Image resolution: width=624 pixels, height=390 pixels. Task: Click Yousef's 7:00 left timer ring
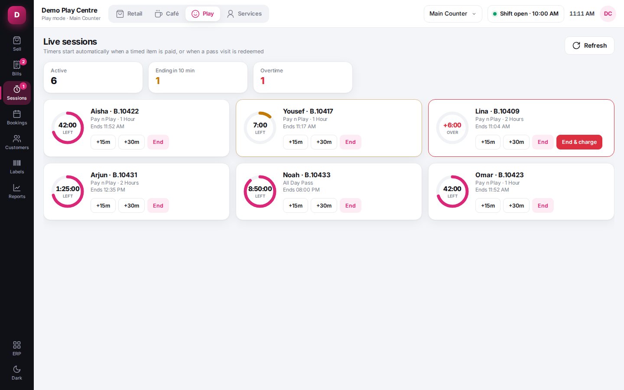point(260,128)
